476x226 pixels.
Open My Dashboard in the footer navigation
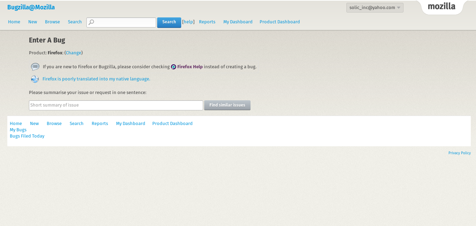(131, 124)
